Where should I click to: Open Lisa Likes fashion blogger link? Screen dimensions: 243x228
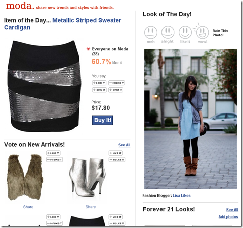tap(182, 196)
